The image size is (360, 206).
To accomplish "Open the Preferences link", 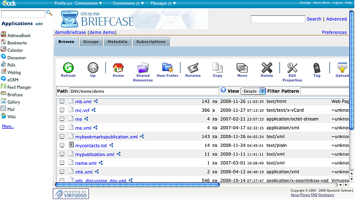I will pos(334,32).
